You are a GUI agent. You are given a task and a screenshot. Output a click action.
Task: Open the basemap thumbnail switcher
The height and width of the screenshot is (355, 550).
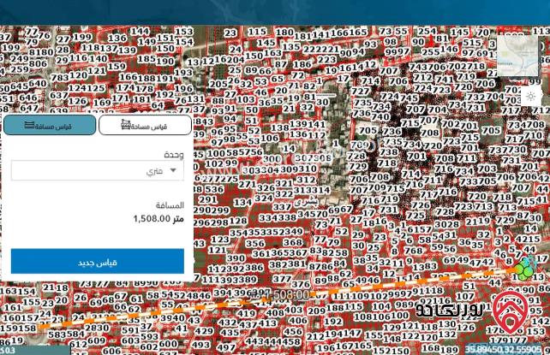coord(517,56)
